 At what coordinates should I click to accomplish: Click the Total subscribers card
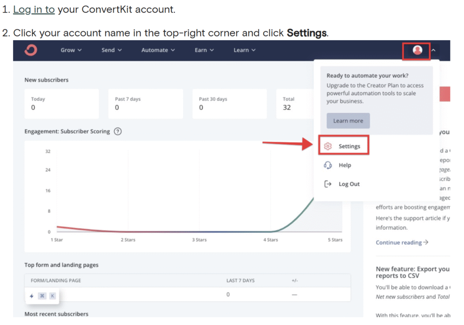click(295, 104)
